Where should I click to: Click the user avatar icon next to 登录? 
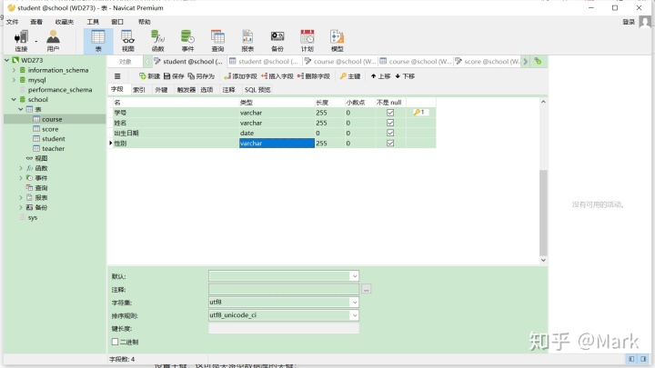tap(645, 22)
